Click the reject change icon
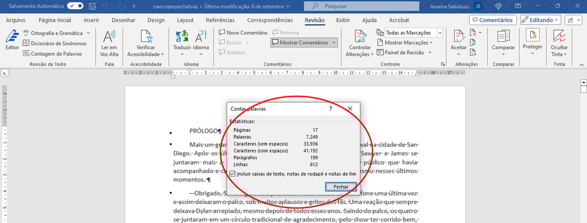This screenshot has width=587, height=223. point(473,33)
